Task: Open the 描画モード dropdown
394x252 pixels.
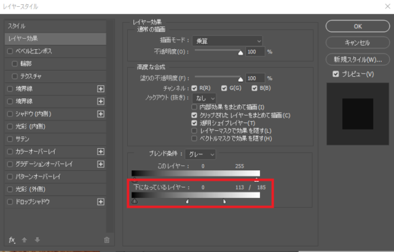Action: coord(227,41)
